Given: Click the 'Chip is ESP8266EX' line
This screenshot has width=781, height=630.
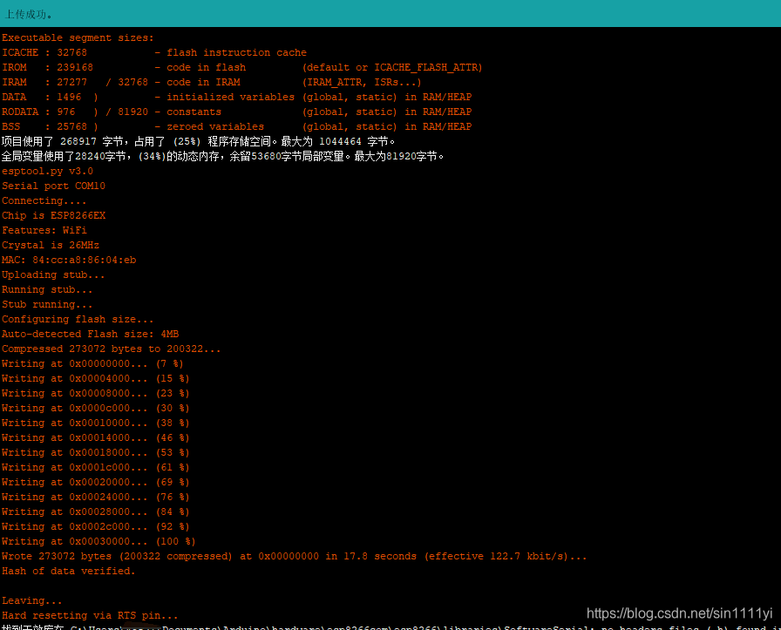Looking at the screenshot, I should (53, 215).
